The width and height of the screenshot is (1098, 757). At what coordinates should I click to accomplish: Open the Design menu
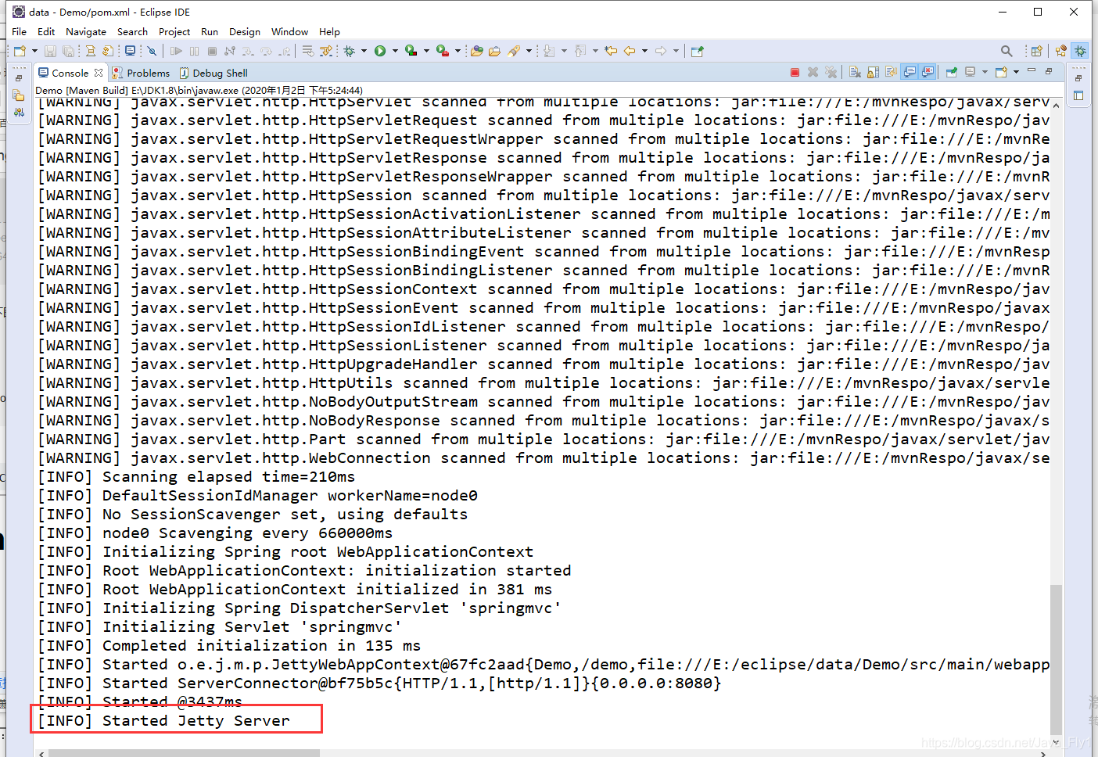[245, 32]
